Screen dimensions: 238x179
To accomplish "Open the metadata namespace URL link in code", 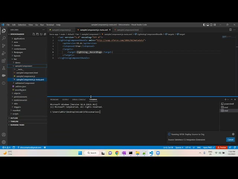I will pyautogui.click(x=120, y=40).
